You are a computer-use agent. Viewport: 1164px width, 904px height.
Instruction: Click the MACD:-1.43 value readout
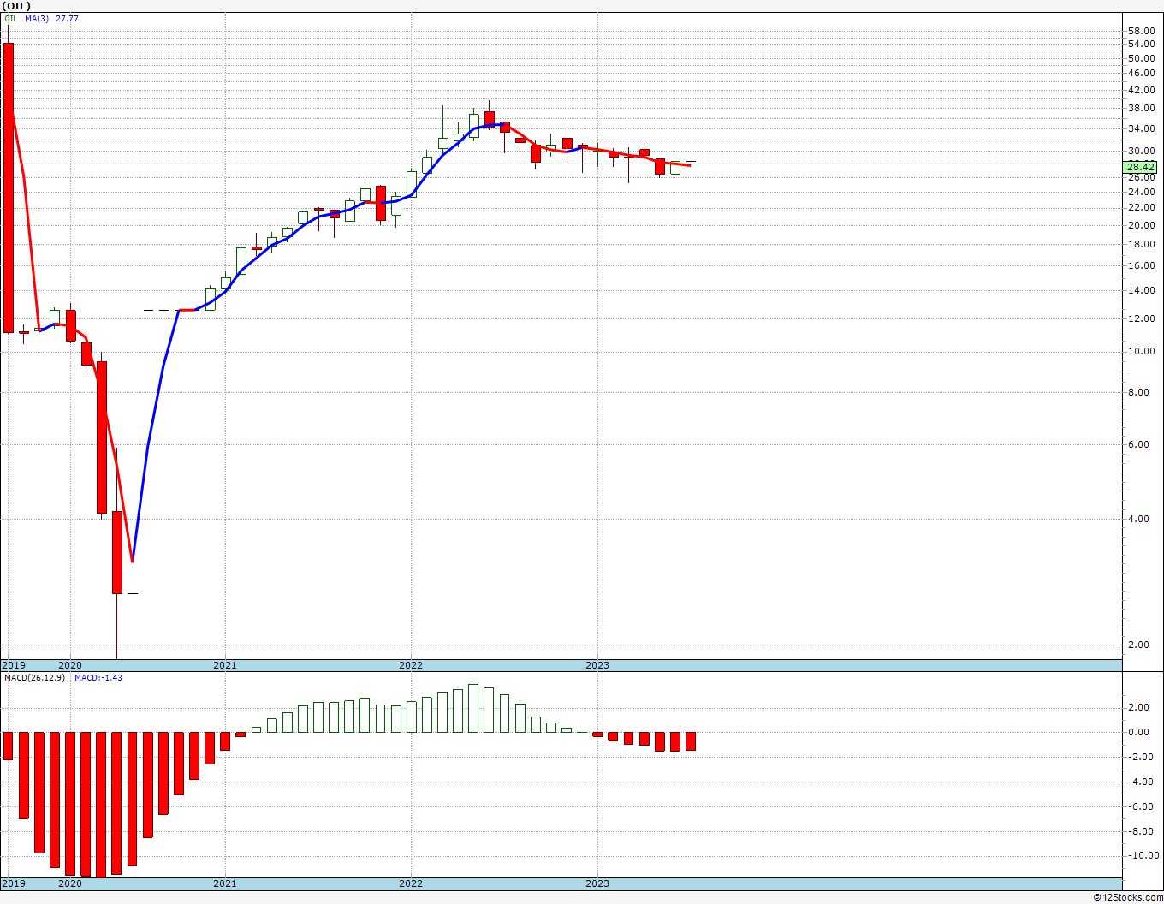[98, 677]
